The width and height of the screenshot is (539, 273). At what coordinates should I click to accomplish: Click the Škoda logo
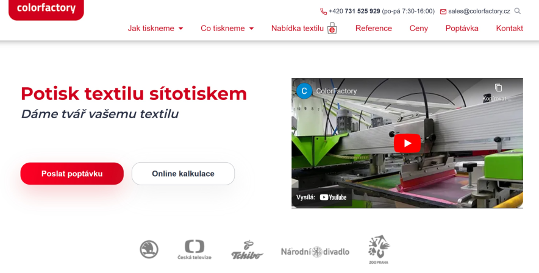click(149, 249)
